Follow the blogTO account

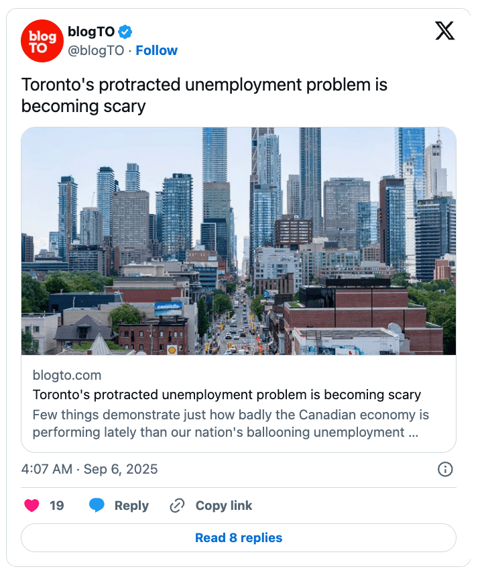(157, 50)
